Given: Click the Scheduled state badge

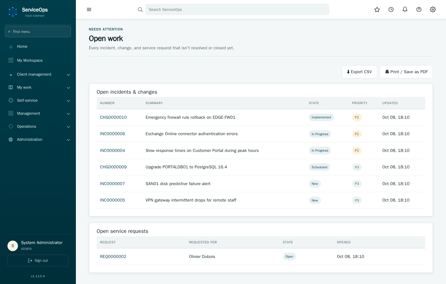Looking at the screenshot, I should click(319, 167).
